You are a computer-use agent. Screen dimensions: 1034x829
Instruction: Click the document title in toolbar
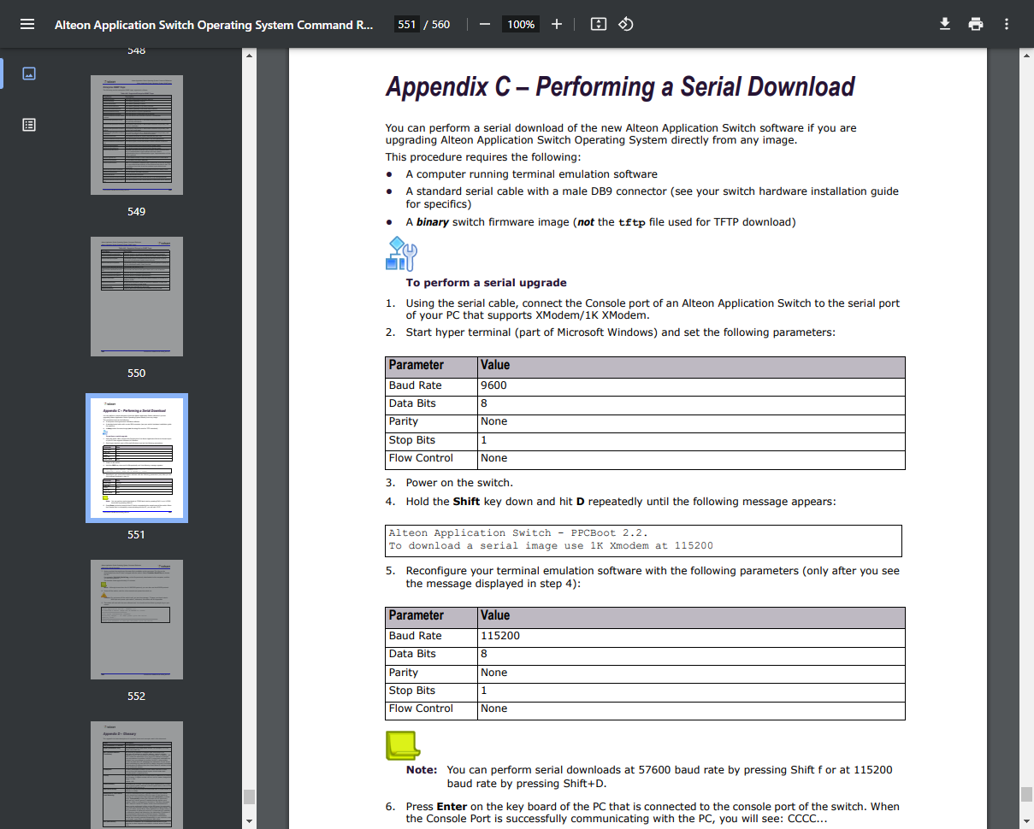(214, 25)
